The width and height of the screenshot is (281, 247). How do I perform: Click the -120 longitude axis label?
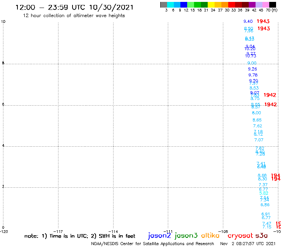pyautogui.click(x=4, y=231)
